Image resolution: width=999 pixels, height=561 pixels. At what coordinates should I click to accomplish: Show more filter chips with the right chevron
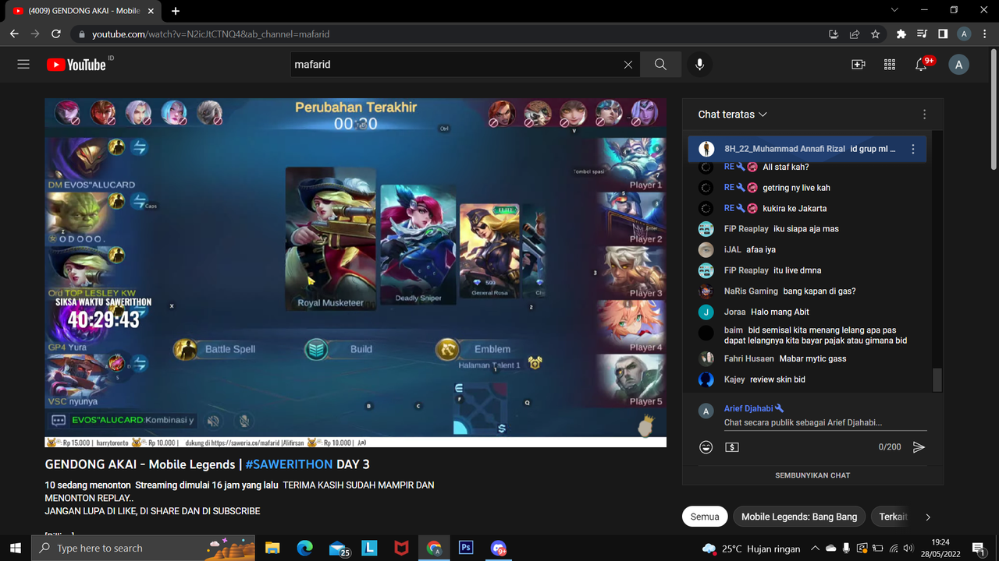tap(928, 517)
